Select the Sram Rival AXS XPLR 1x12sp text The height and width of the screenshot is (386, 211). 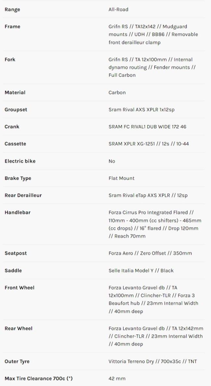coord(141,110)
